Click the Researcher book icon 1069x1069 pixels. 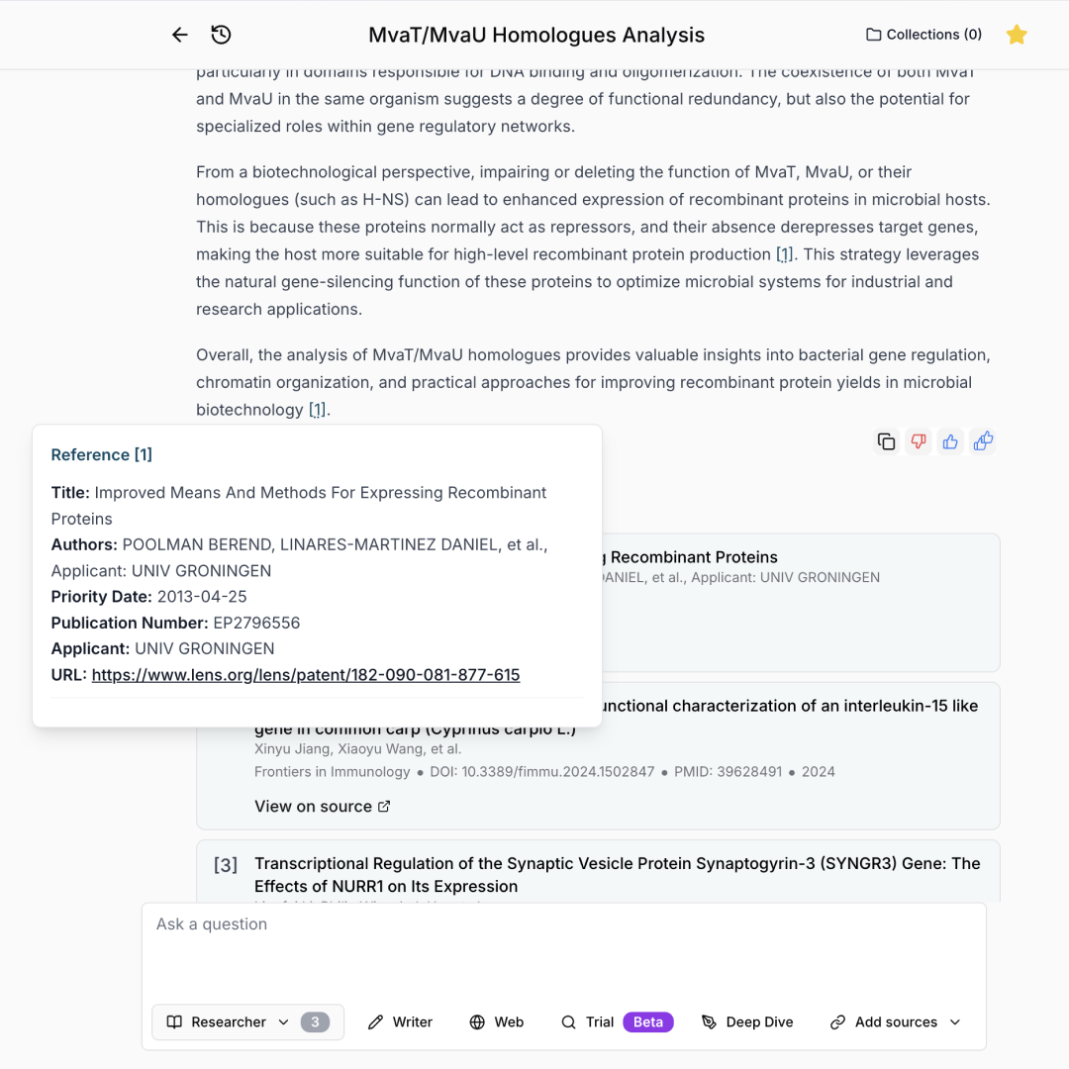(174, 1021)
